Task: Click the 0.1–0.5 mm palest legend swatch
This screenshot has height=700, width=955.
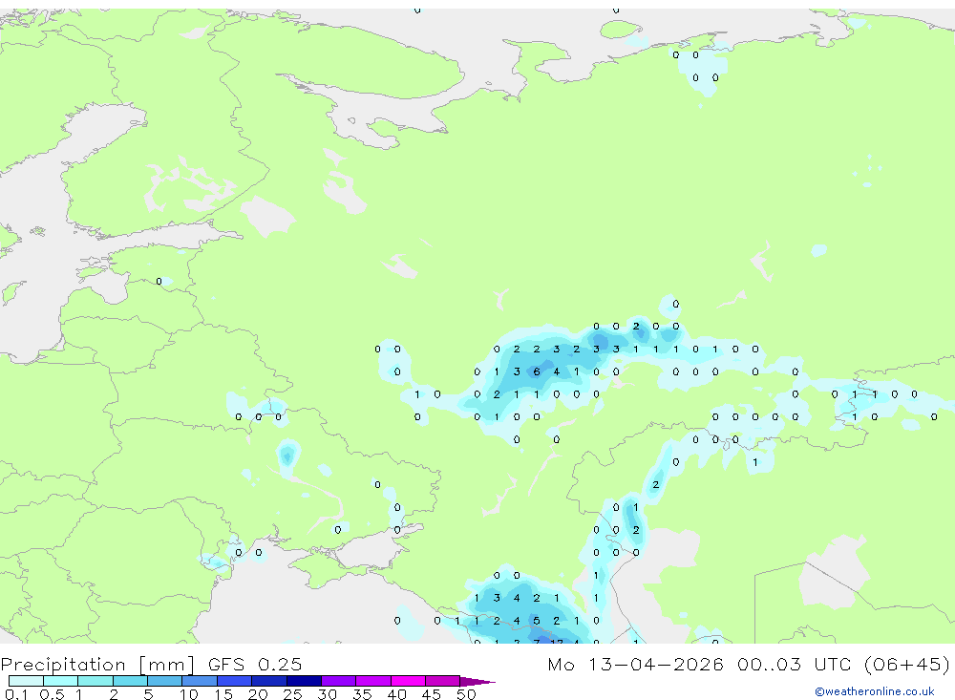Action: tap(26, 681)
